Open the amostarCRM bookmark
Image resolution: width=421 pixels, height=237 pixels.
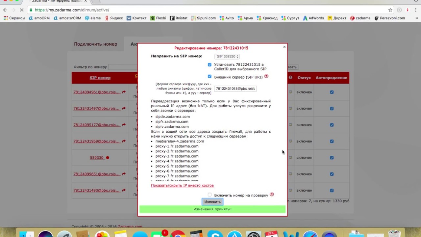click(67, 18)
